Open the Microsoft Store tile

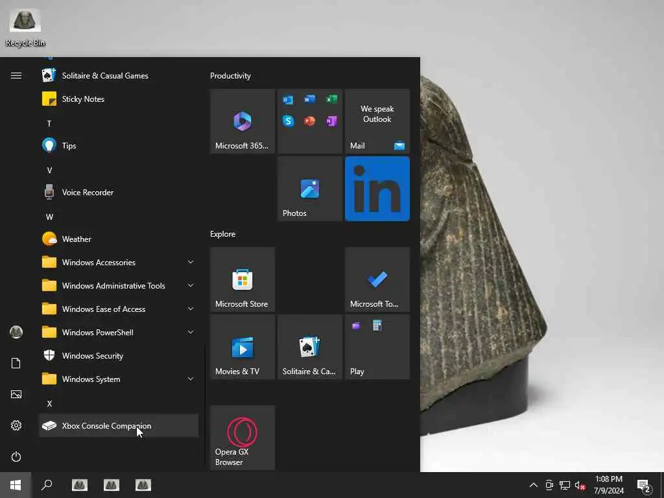[243, 279]
